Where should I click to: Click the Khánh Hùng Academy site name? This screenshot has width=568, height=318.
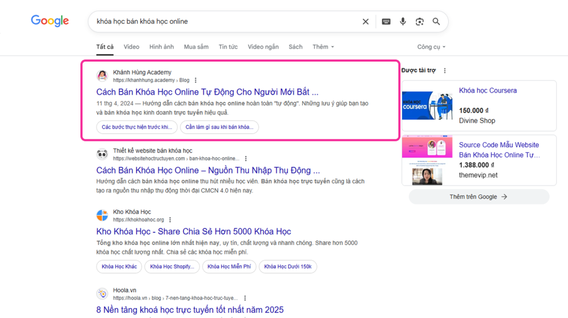point(142,72)
